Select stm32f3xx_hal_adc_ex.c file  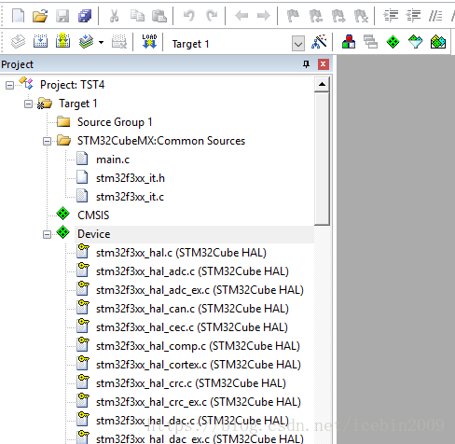200,290
